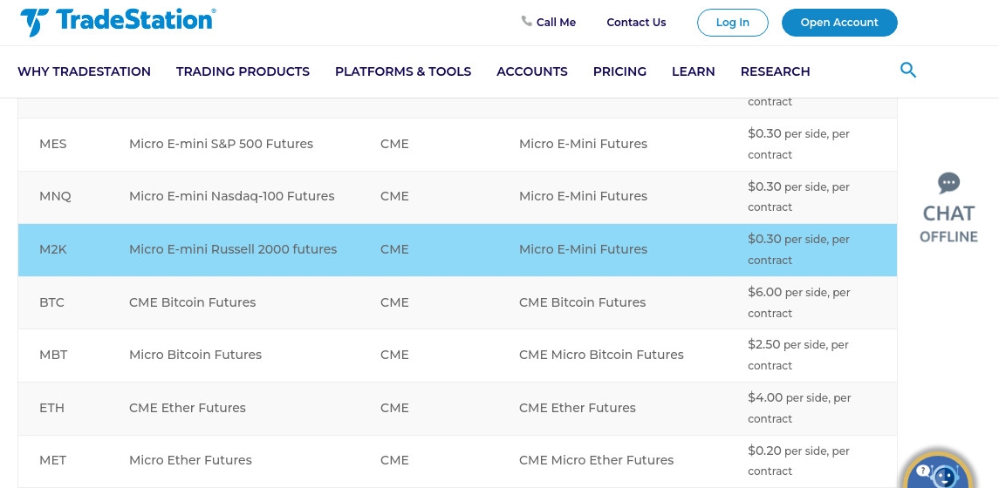Click the chat bubble icon

948,184
